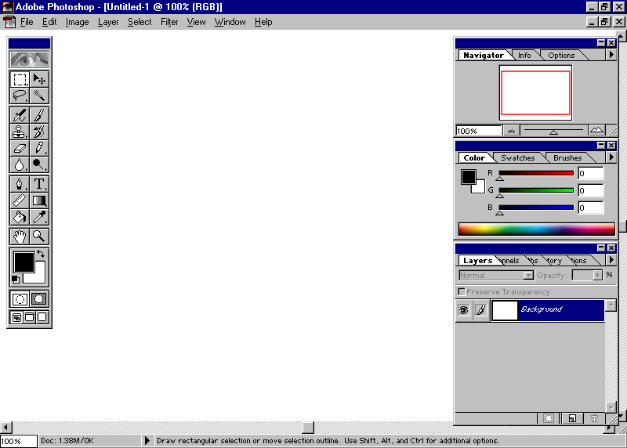Add layer mask icon in Layers panel

pos(549,418)
